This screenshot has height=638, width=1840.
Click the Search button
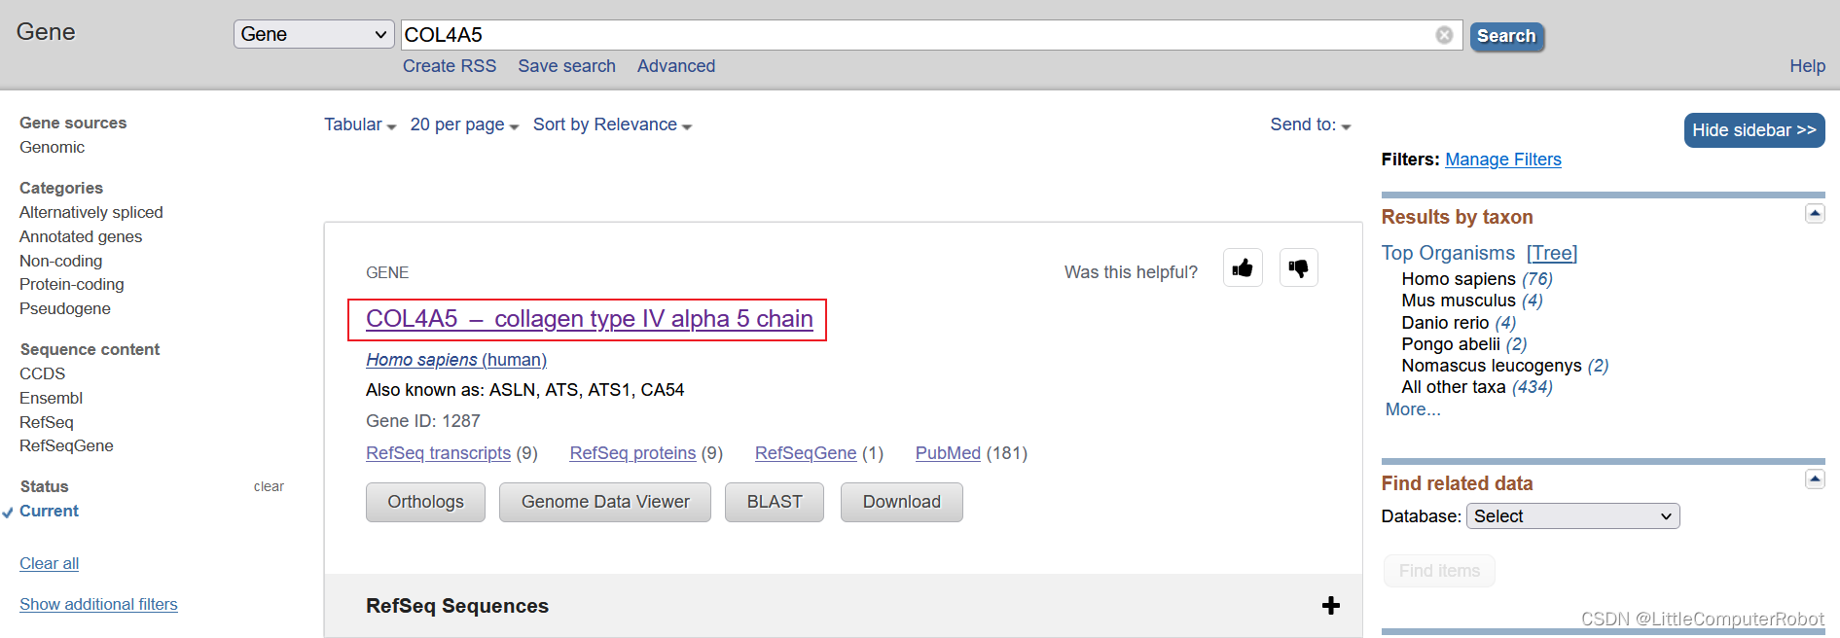[1506, 36]
